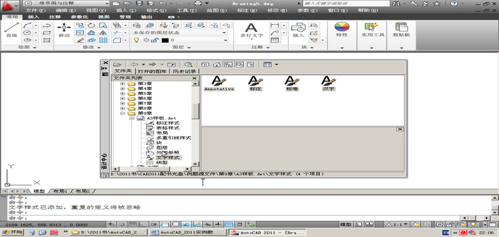This screenshot has height=237, width=499.
Task: Close the 文件夹列表 pane
Action: [x=194, y=78]
